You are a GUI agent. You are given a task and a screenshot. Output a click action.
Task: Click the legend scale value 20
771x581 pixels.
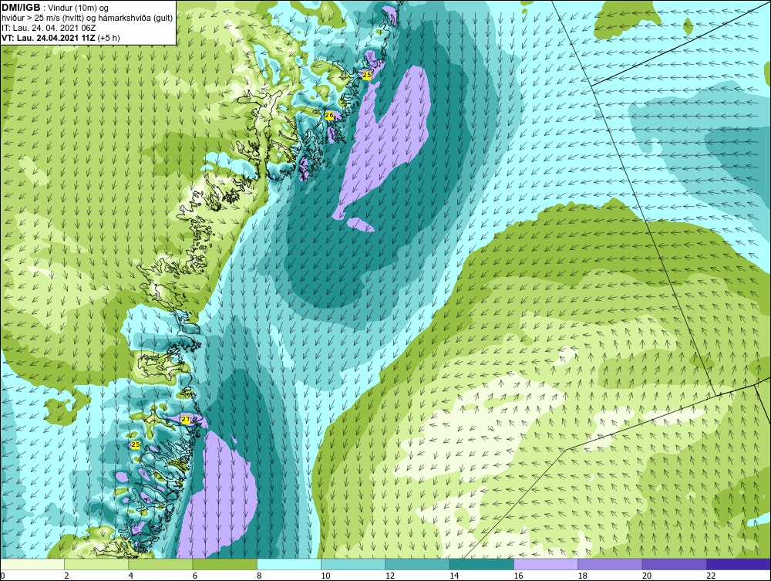(647, 576)
